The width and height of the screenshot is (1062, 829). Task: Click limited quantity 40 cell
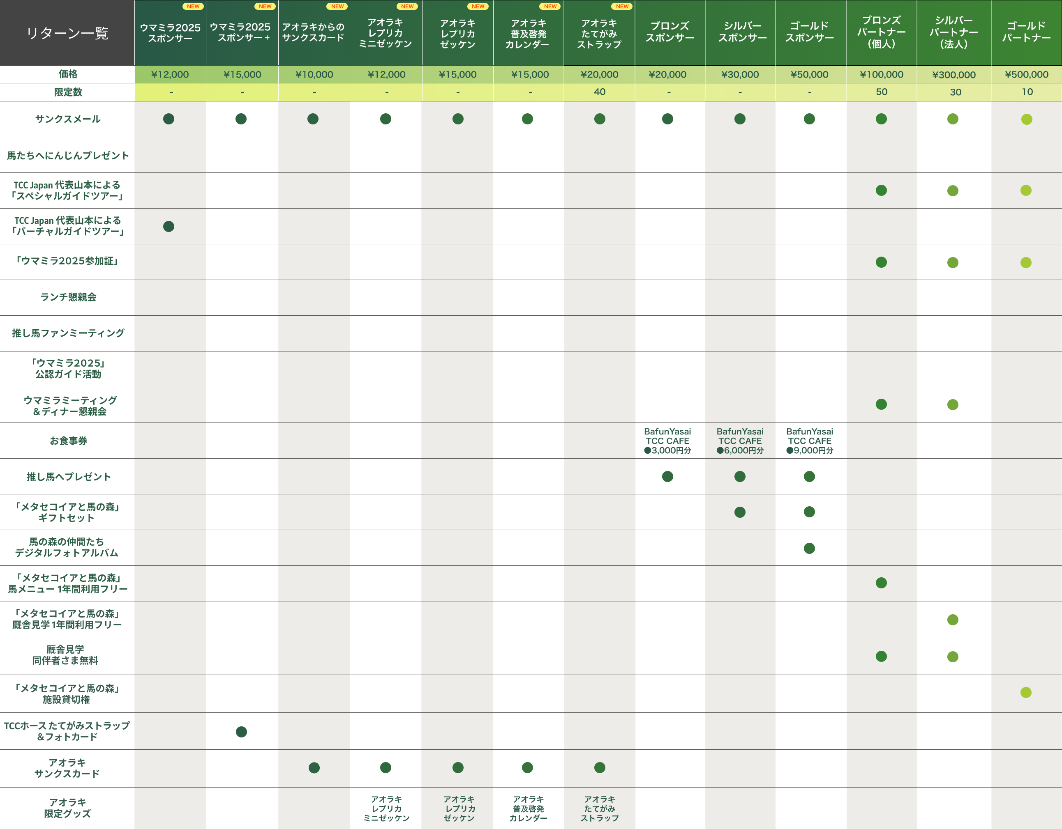[600, 92]
